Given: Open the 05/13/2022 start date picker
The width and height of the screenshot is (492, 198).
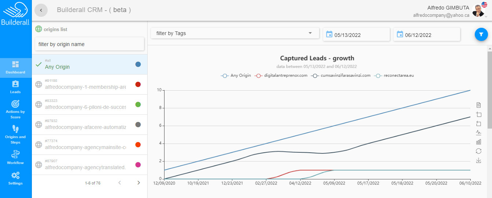Looking at the screenshot, I should tap(356, 35).
